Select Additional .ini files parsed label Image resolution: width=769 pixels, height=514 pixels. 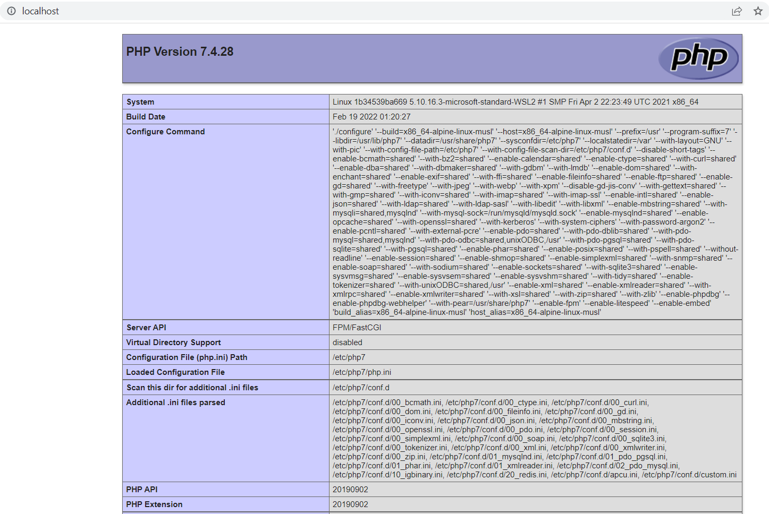pyautogui.click(x=176, y=402)
